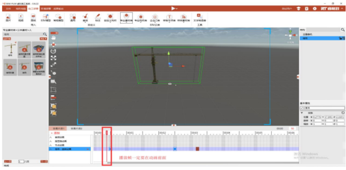Click the red bar atop viewport toolbar
Screen dimensions: 346x170
click(54, 33)
